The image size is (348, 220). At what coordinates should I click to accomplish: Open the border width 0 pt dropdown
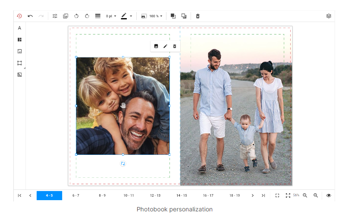pos(111,16)
